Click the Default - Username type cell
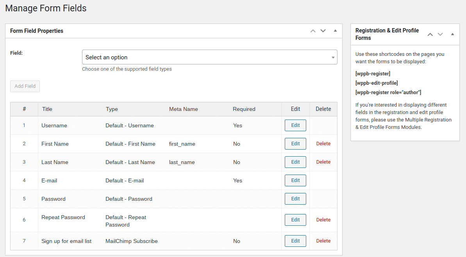This screenshot has width=466, height=257. coord(130,125)
